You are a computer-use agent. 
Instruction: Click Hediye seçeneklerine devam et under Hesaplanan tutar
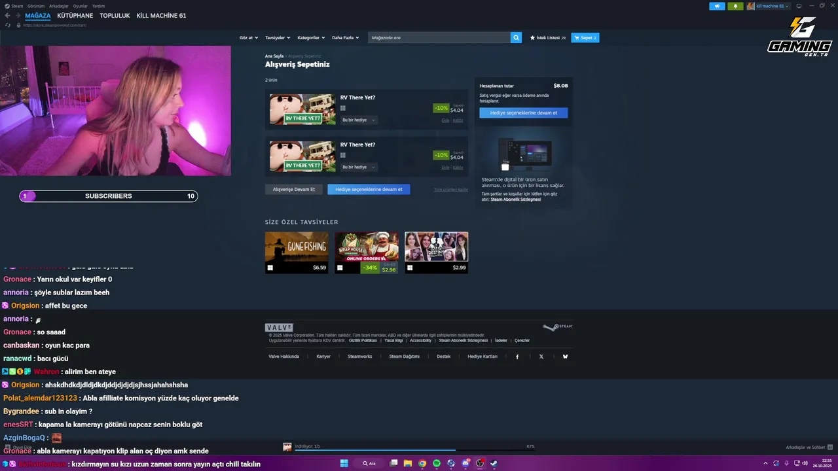[x=524, y=113]
